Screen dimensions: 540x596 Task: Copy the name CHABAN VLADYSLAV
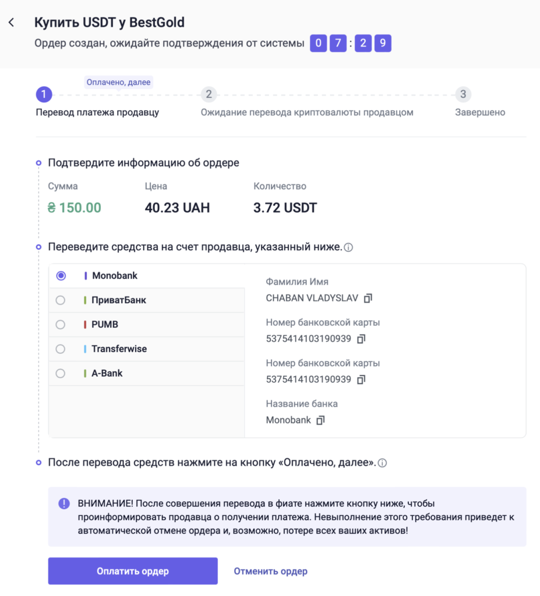(x=368, y=298)
